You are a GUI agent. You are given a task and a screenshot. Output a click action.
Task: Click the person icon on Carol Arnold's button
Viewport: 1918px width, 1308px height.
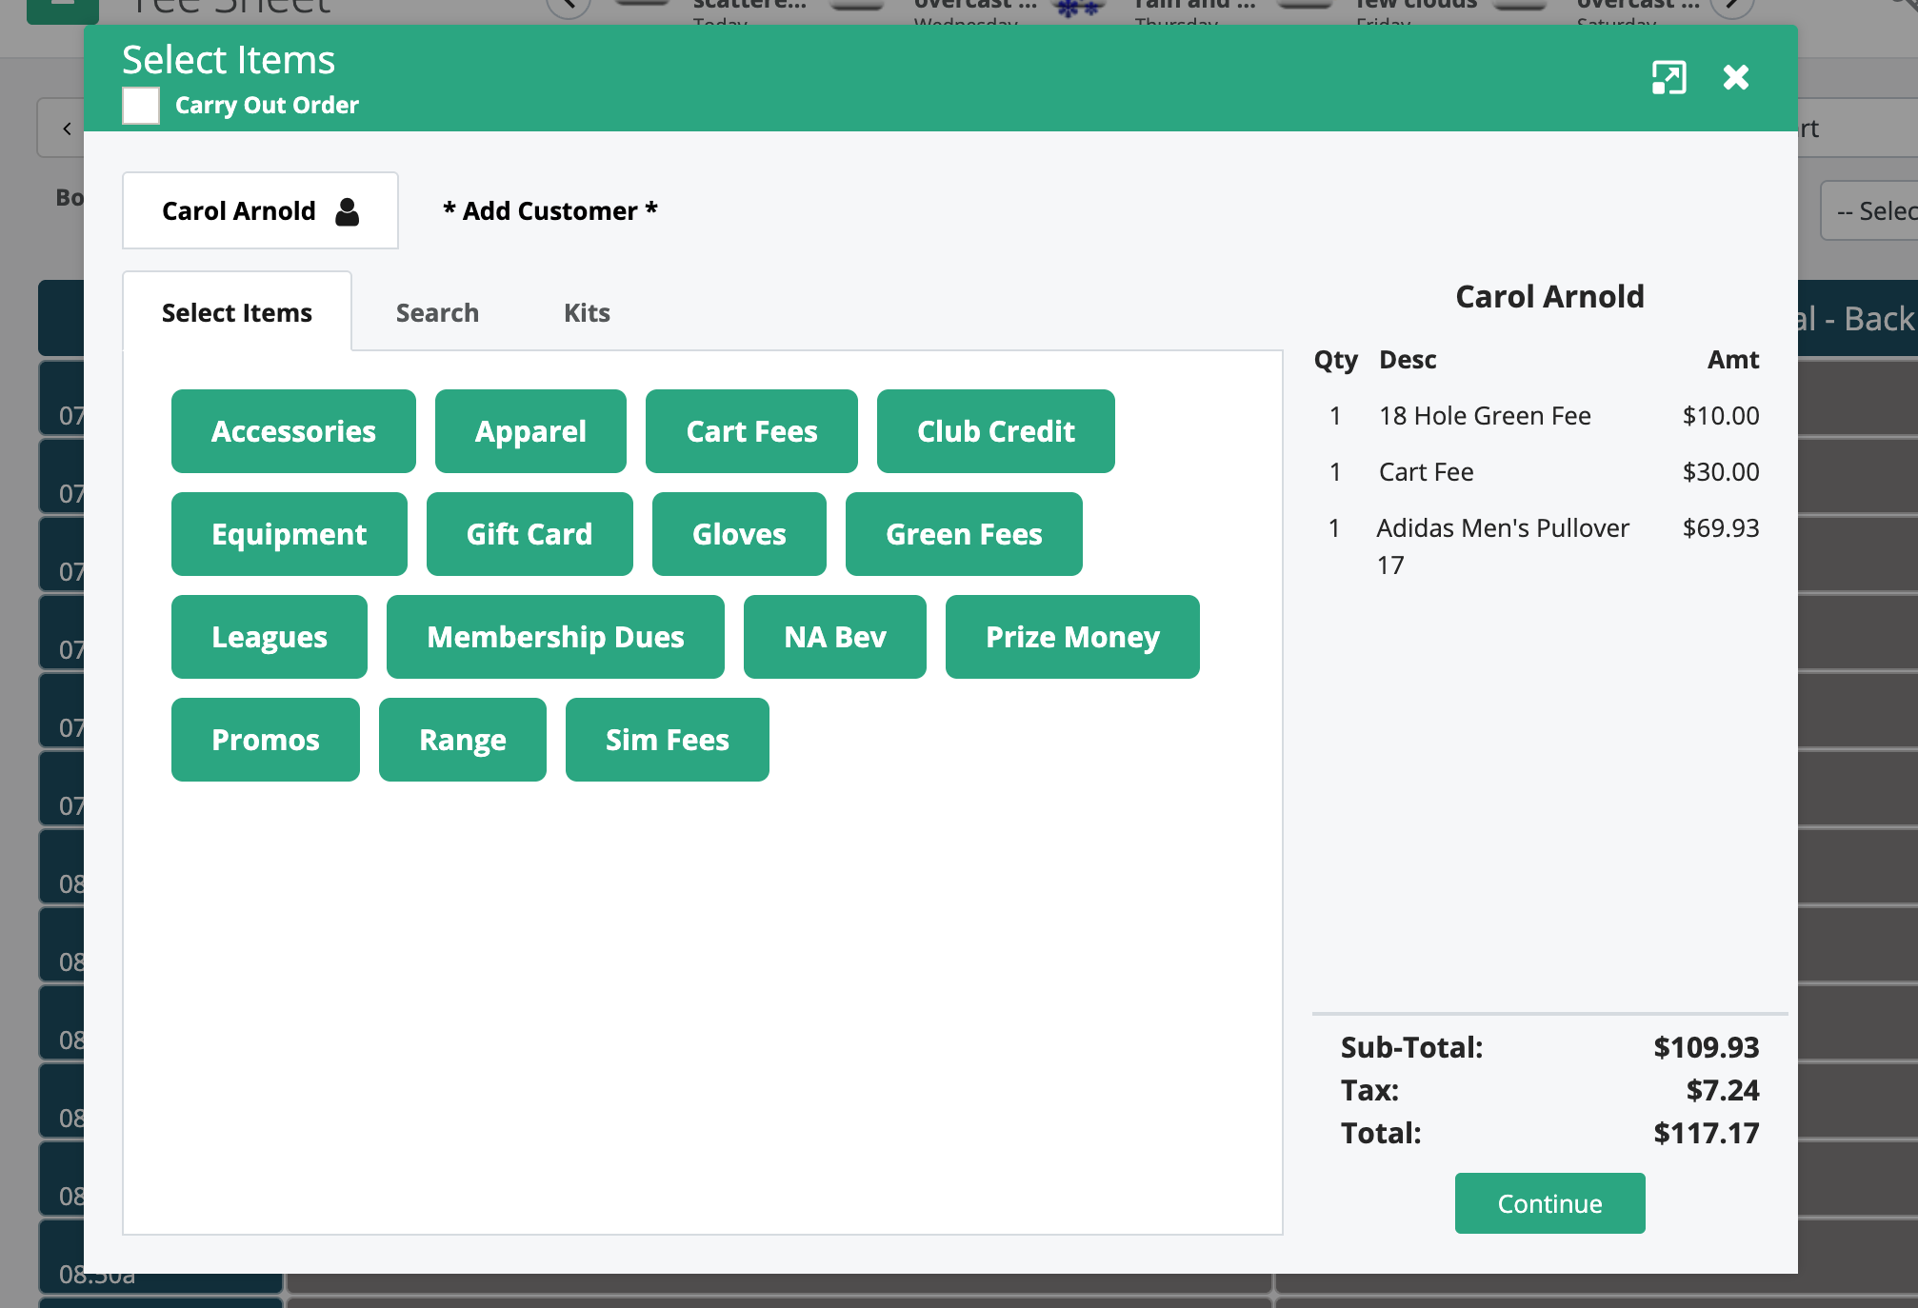347,210
